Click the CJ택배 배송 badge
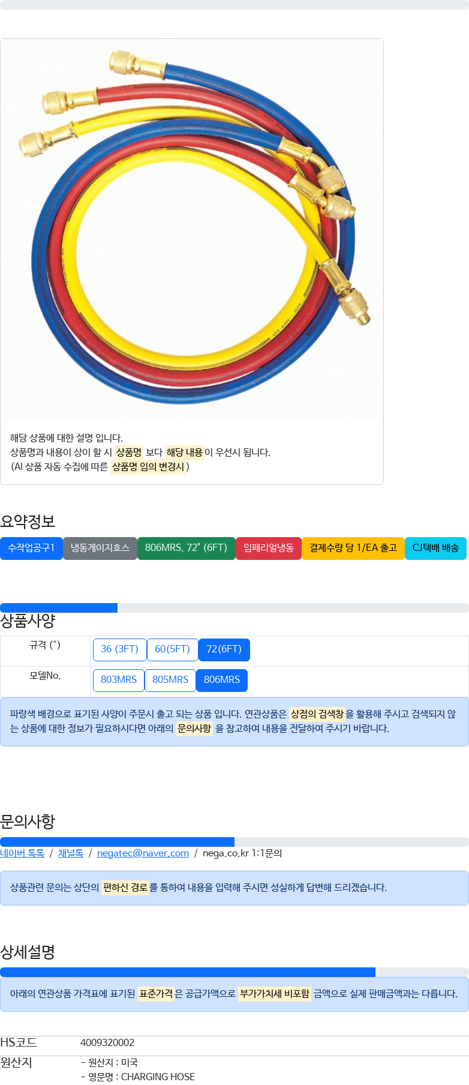The width and height of the screenshot is (469, 1085). coord(435,548)
